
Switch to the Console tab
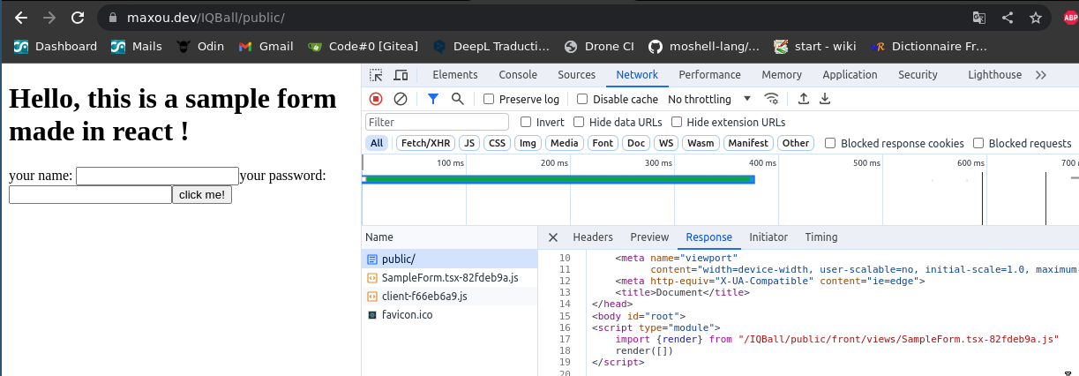coord(518,75)
